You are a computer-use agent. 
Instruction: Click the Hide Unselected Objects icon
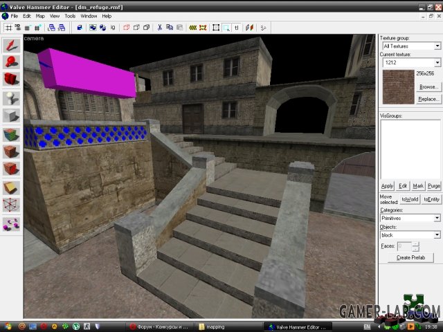[136, 28]
